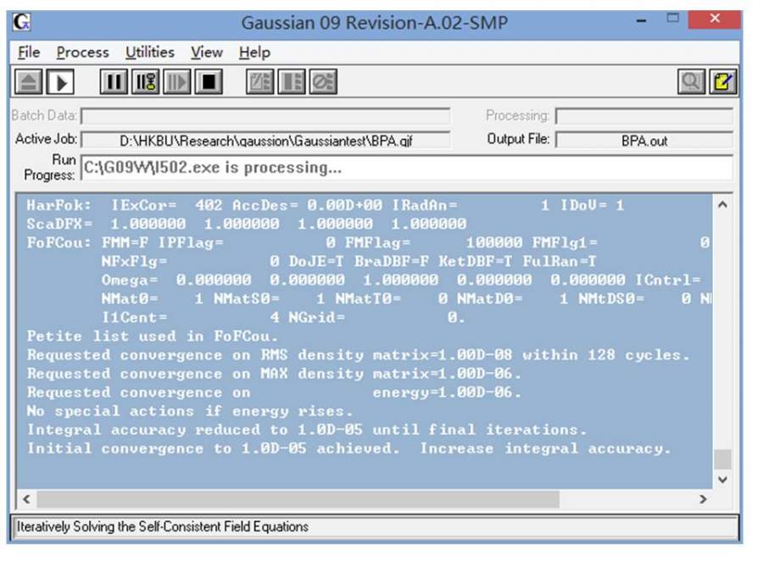Kill batch after current job icon
Screen dimensions: 763x572
coord(323,81)
